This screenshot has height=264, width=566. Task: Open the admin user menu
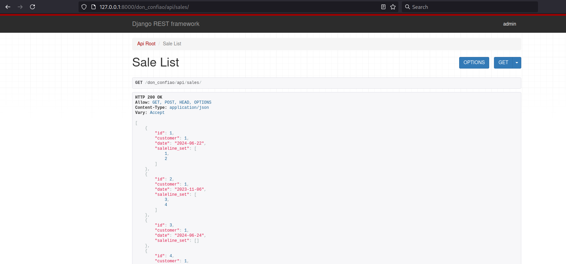[509, 24]
